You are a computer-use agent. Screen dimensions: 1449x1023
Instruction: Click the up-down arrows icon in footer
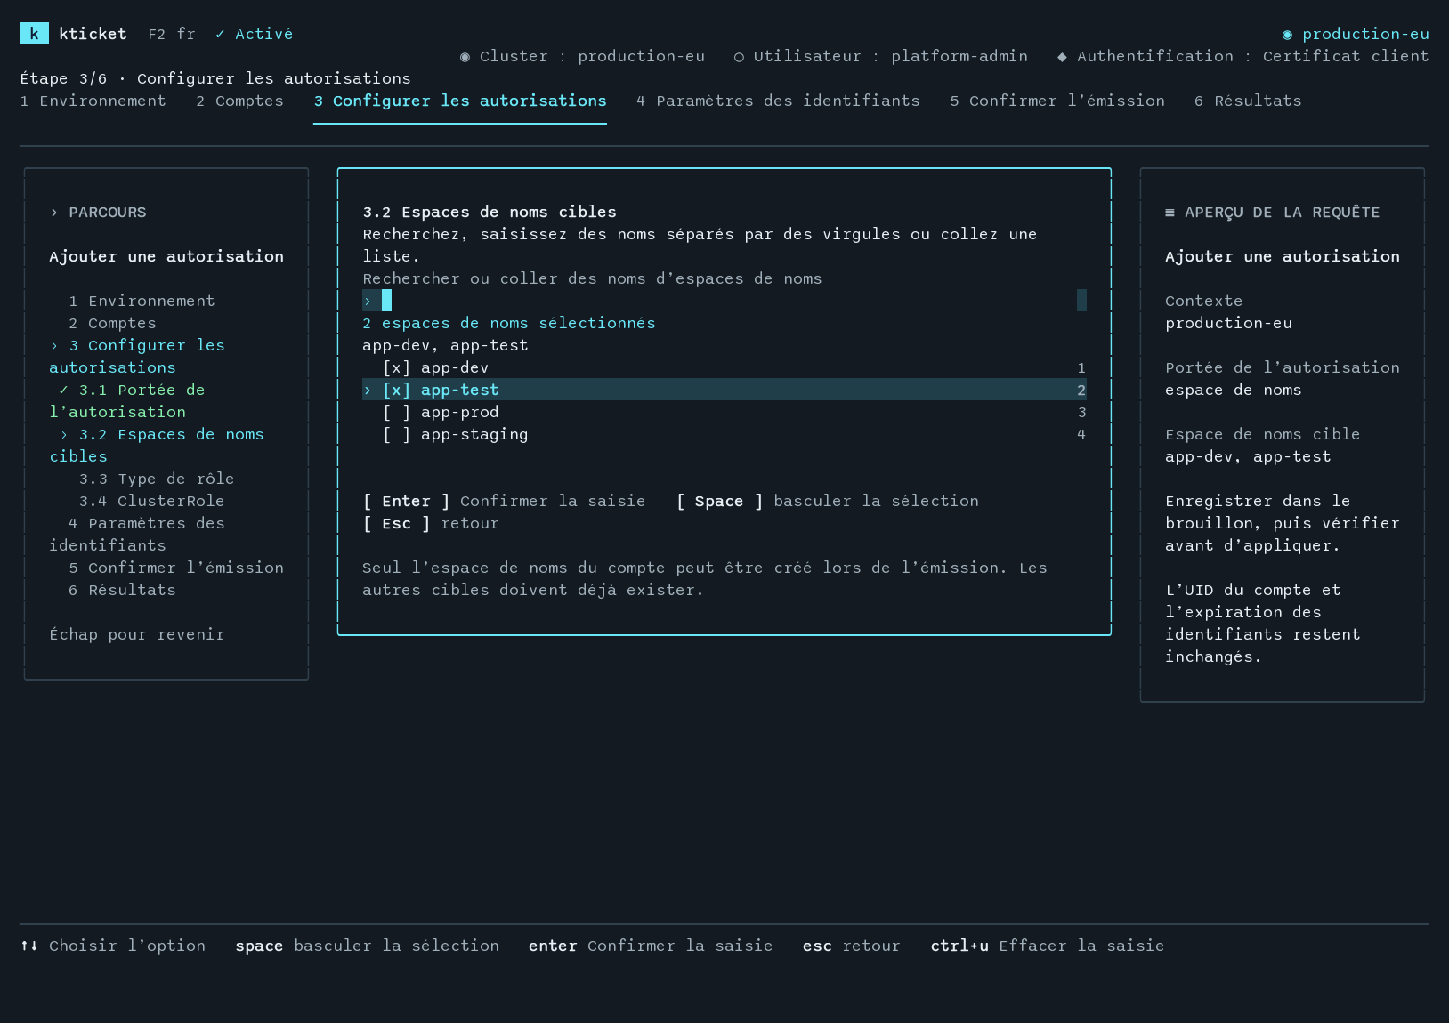click(29, 946)
